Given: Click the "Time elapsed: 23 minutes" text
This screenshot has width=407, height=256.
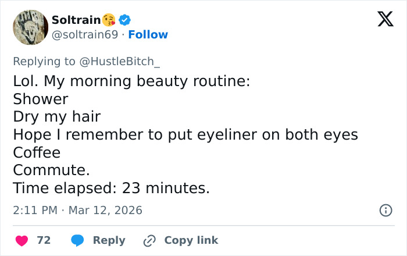Looking at the screenshot, I should pos(111,188).
